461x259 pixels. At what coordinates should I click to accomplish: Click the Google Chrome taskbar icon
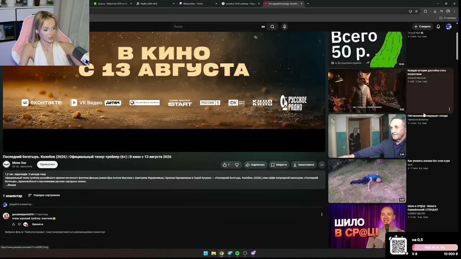(221, 253)
